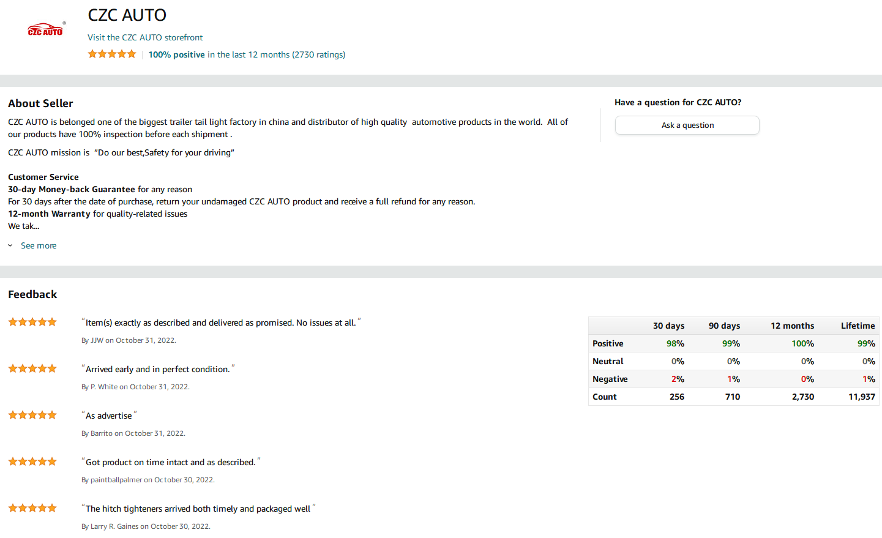Viewport: 882px width, 538px height.
Task: Click the 2,730 twelve-month count value
Action: point(803,397)
